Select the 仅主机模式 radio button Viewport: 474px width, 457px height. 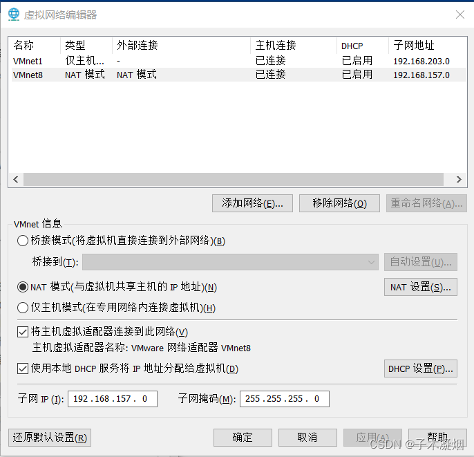pyautogui.click(x=23, y=308)
